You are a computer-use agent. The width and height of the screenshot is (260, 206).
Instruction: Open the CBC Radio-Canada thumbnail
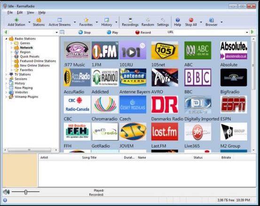click(77, 104)
